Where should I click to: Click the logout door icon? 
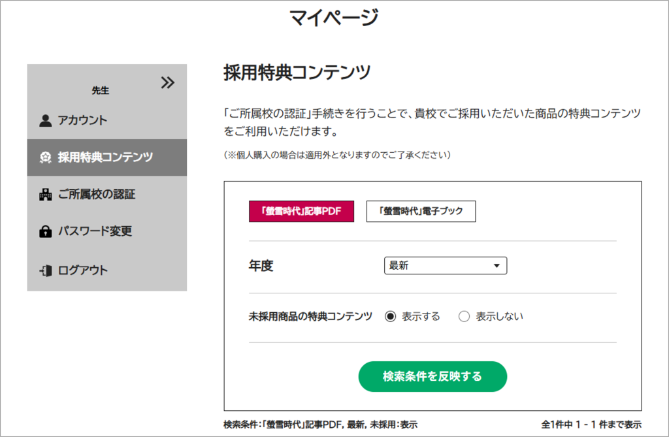click(x=45, y=270)
